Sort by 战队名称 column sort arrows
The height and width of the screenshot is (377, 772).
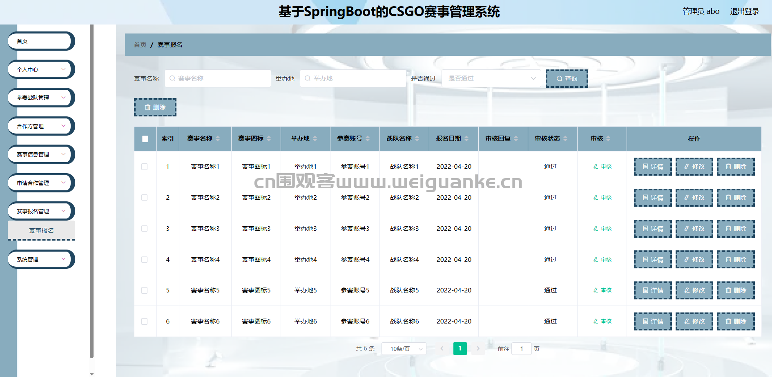click(x=417, y=139)
